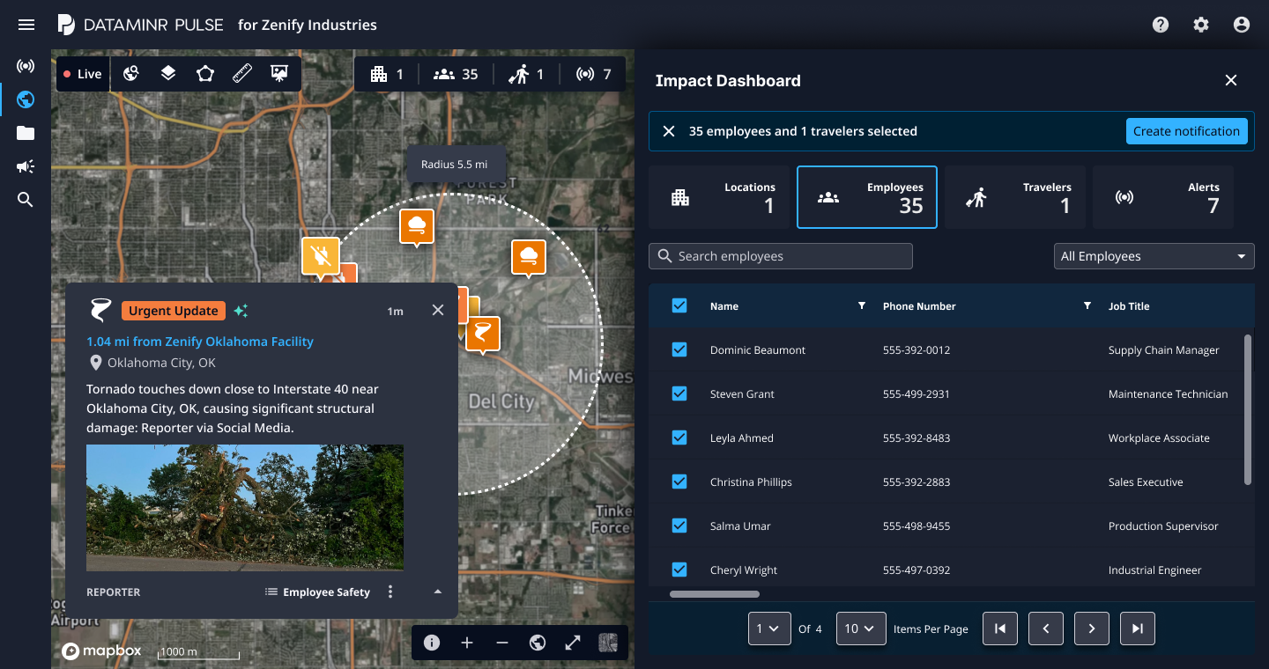
Task: Open the items per page dropdown
Action: coord(860,629)
